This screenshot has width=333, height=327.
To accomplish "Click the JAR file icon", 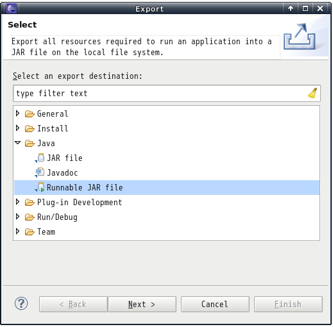I will tap(40, 158).
